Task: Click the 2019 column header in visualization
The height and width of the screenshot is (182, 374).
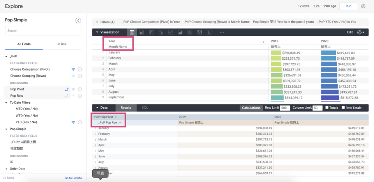Action: pyautogui.click(x=275, y=41)
